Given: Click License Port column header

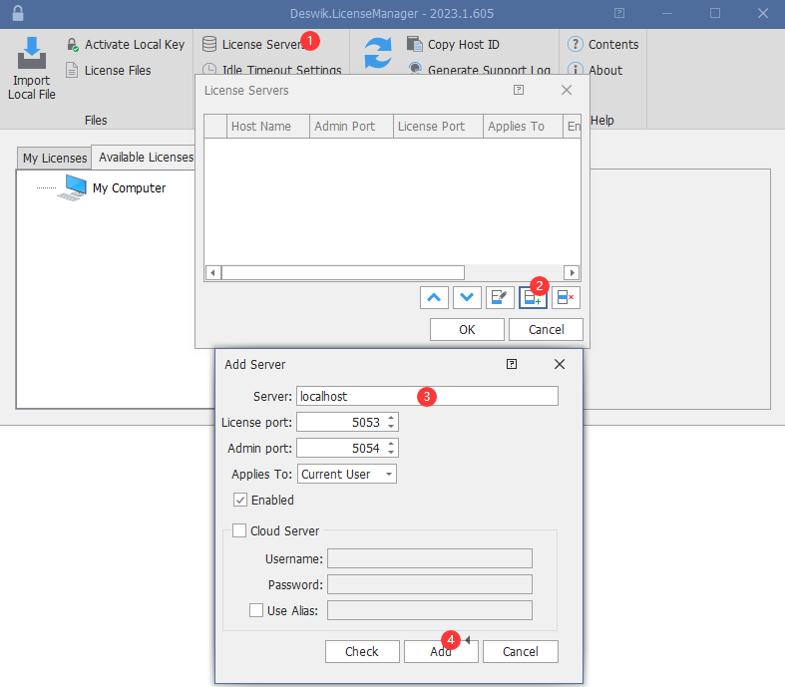Looking at the screenshot, I should 438,126.
